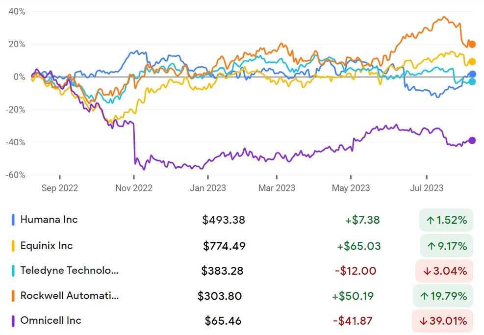Click the cyan endpoint dot on chart

[x=472, y=81]
